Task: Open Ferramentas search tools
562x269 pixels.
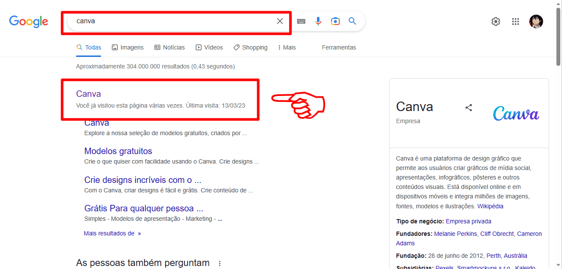Action: click(x=339, y=47)
